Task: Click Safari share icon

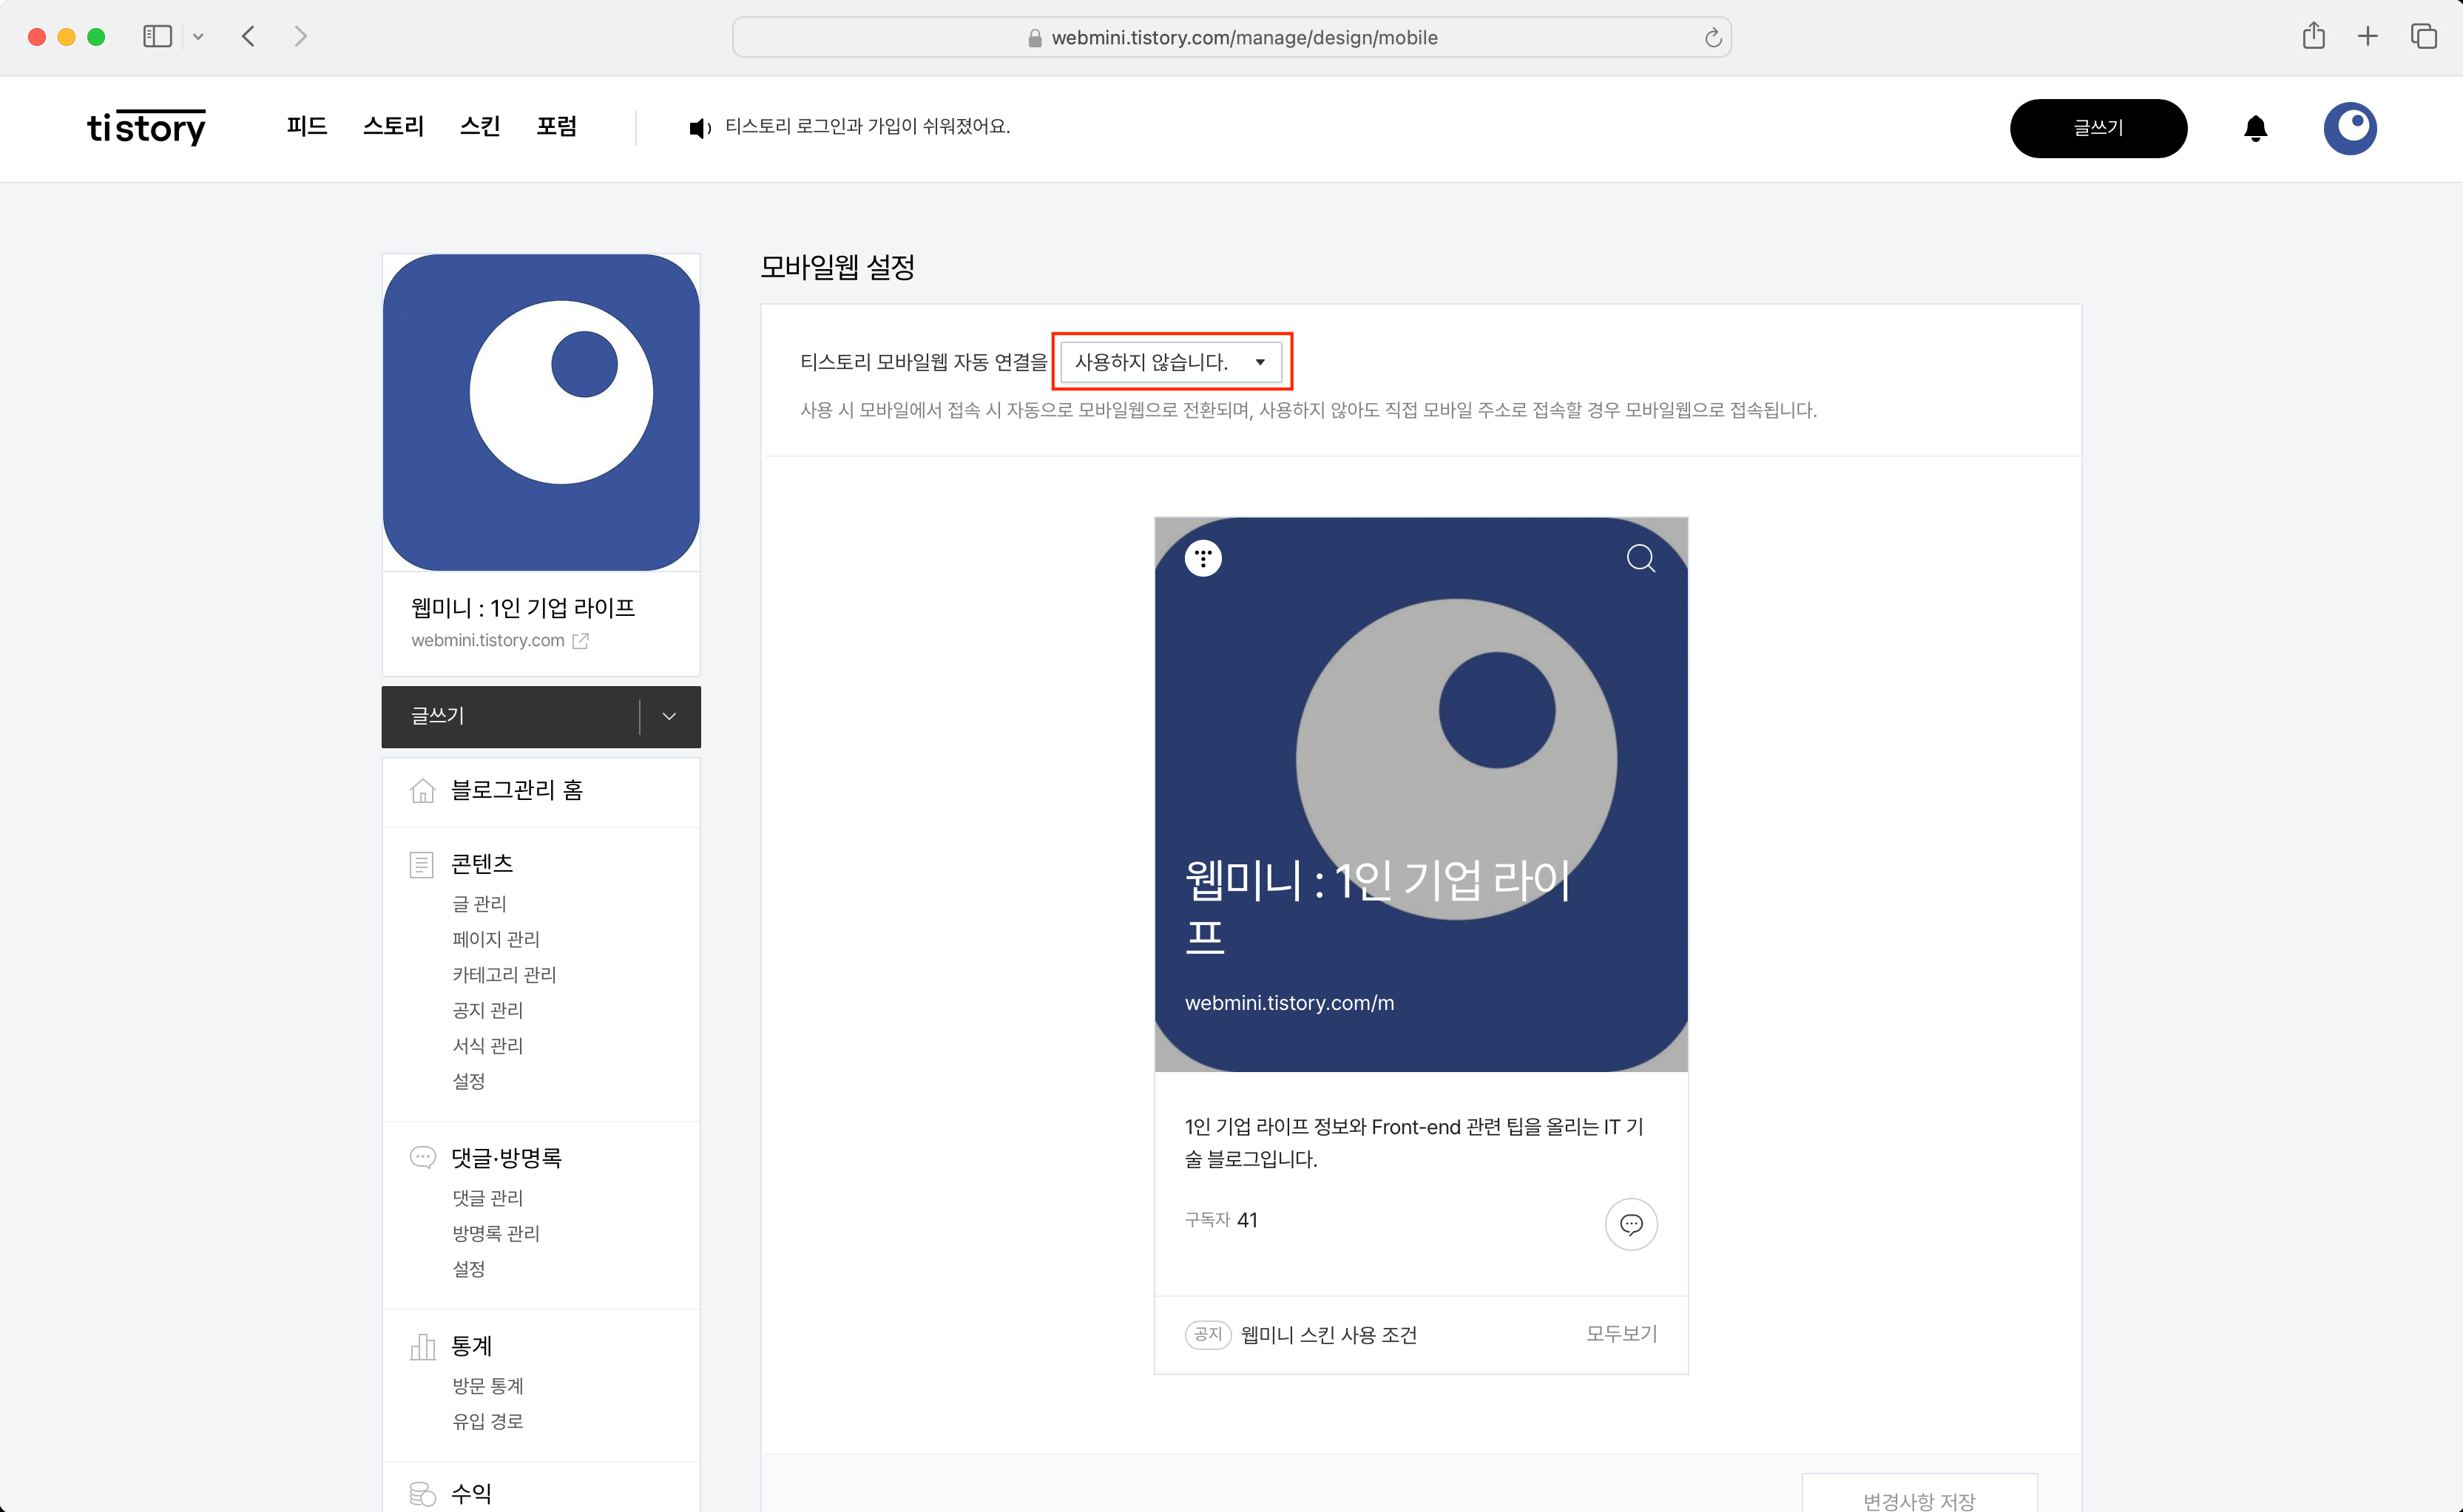Action: [x=2313, y=37]
